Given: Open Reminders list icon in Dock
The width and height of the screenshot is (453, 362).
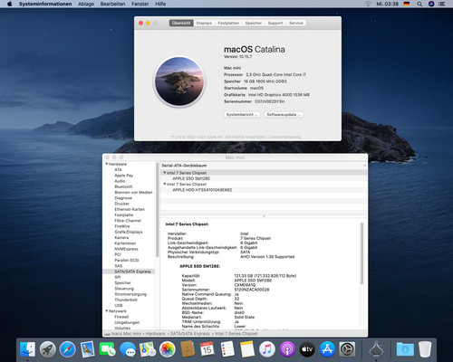Looking at the screenshot, I should [x=227, y=349].
